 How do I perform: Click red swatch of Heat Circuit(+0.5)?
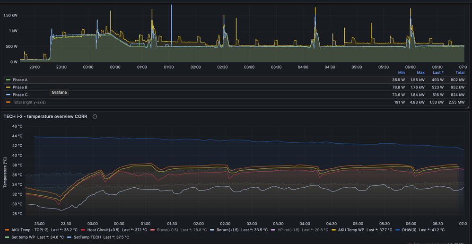pos(83,230)
